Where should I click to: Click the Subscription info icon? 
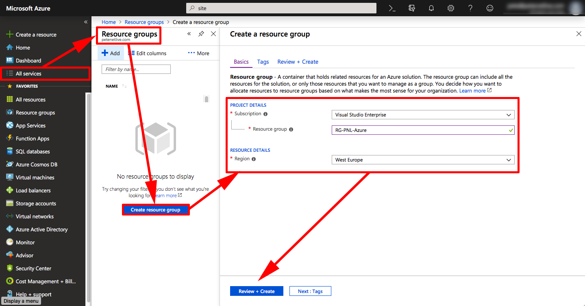point(265,114)
